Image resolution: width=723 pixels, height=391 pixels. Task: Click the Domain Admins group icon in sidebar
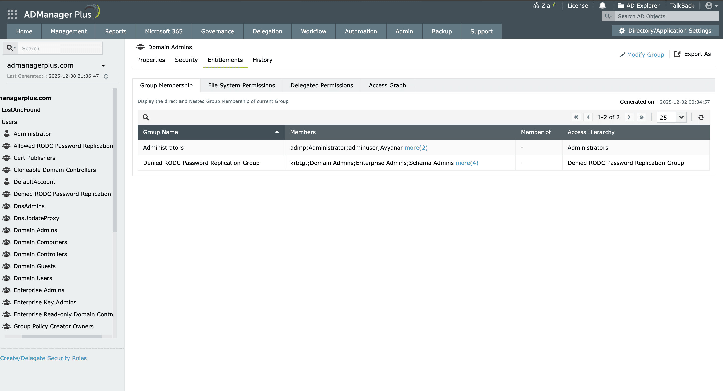pyautogui.click(x=6, y=230)
